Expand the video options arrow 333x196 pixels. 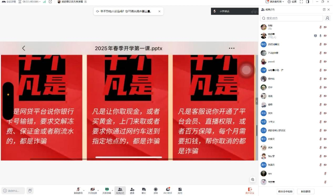(x=98, y=190)
